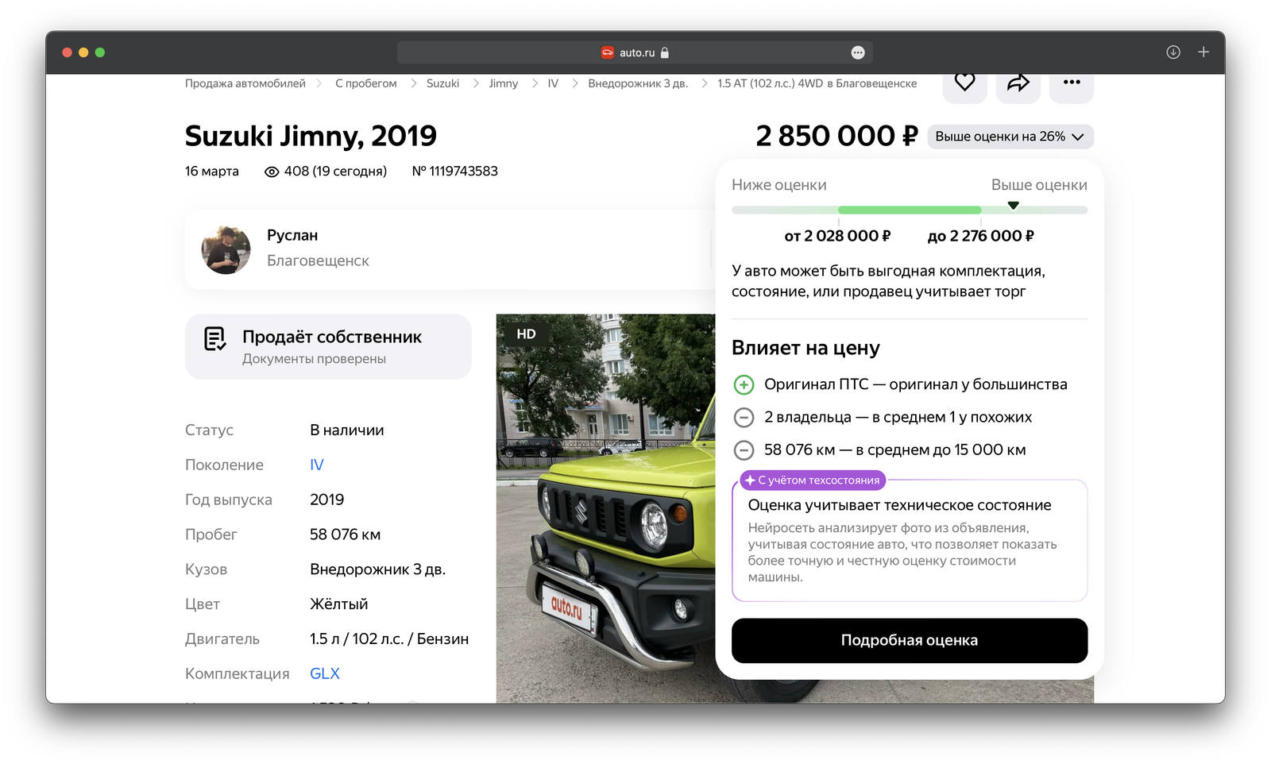Click the green plus icon for Оригинал ПТС

pos(744,385)
